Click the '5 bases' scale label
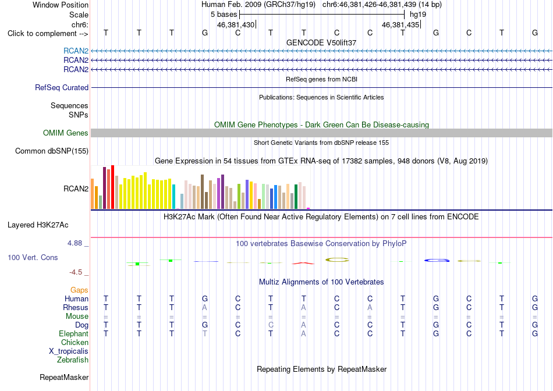This screenshot has width=553, height=391. pyautogui.click(x=224, y=15)
